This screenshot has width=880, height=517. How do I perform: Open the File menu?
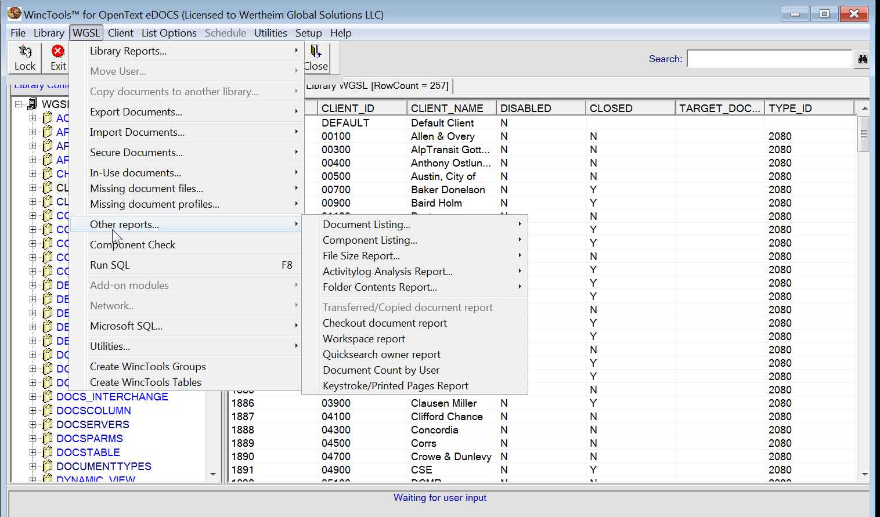(18, 33)
